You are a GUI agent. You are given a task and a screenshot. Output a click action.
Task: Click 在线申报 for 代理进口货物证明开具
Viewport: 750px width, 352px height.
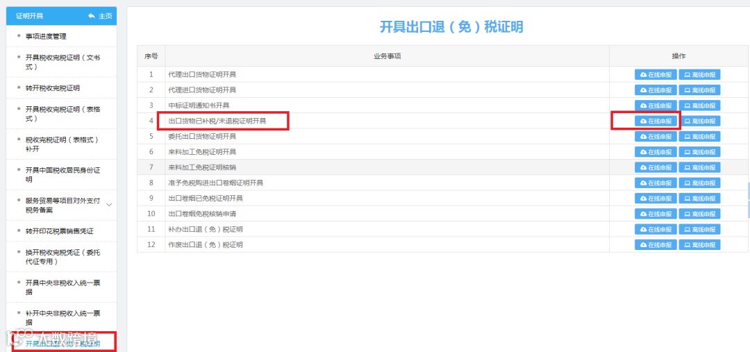click(x=656, y=90)
